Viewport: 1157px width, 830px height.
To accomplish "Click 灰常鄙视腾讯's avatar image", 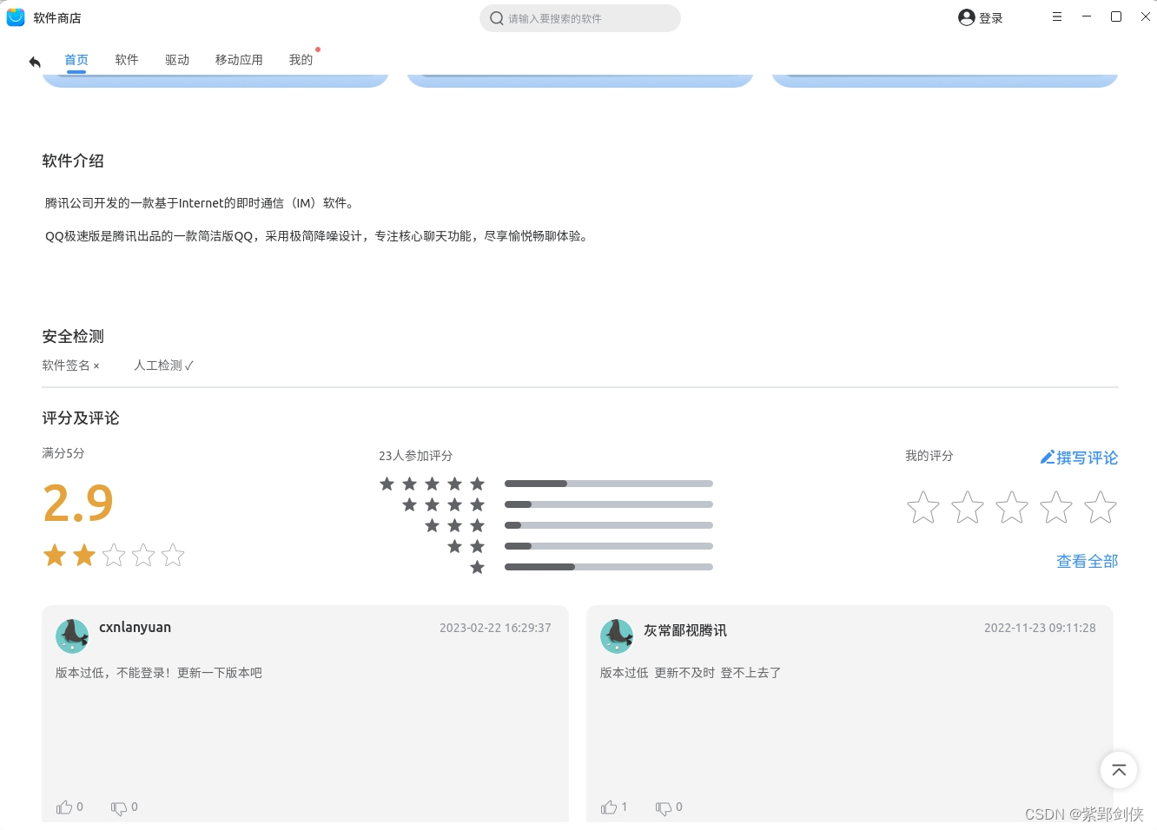I will coord(617,636).
